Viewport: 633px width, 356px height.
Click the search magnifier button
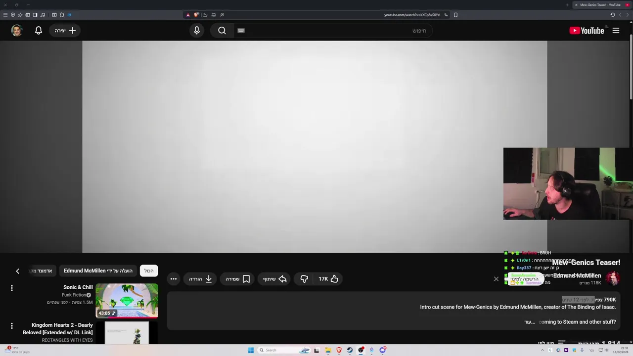click(222, 31)
